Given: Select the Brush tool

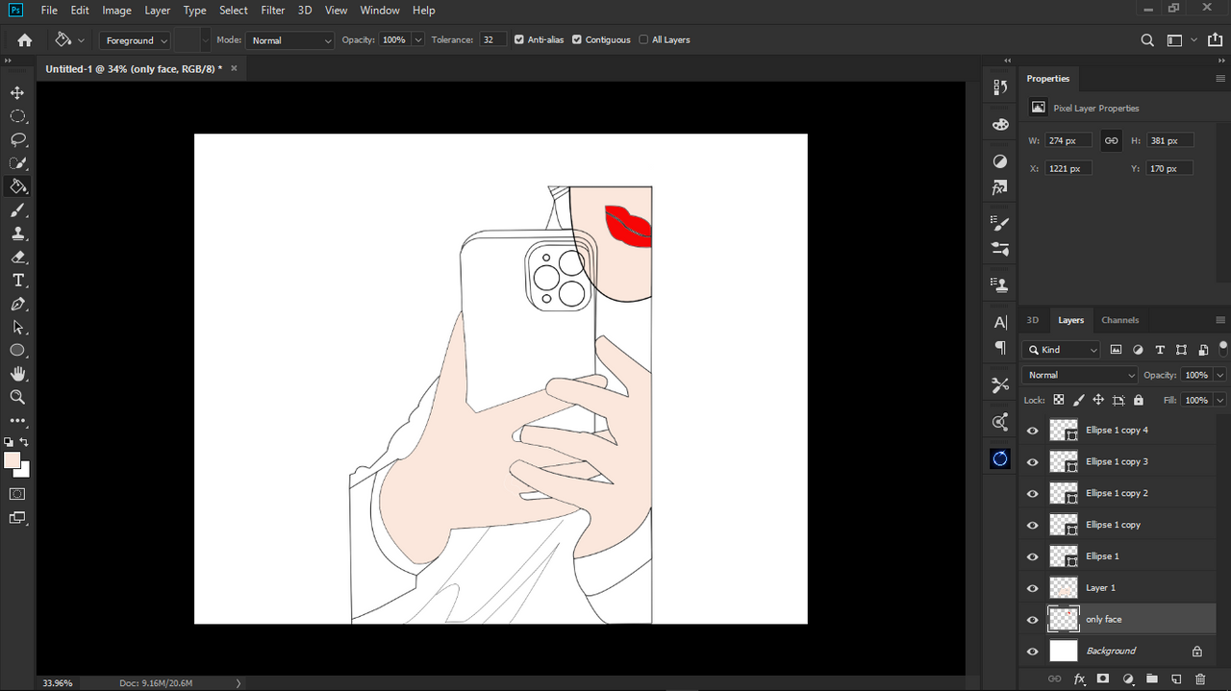Looking at the screenshot, I should 17,210.
